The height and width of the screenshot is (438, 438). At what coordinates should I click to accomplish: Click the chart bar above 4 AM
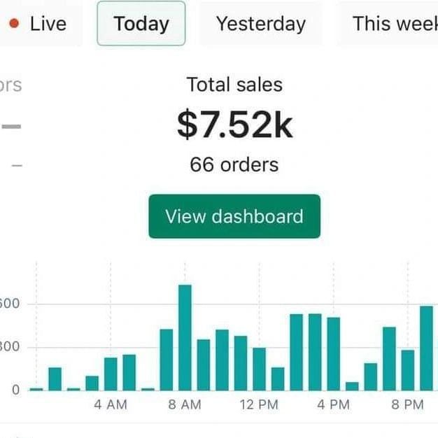pos(111,374)
